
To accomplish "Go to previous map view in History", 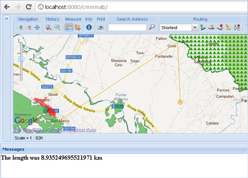I will click(x=48, y=28).
